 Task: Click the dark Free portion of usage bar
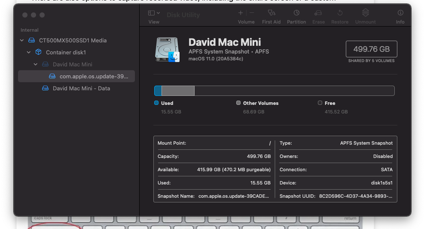click(x=294, y=91)
